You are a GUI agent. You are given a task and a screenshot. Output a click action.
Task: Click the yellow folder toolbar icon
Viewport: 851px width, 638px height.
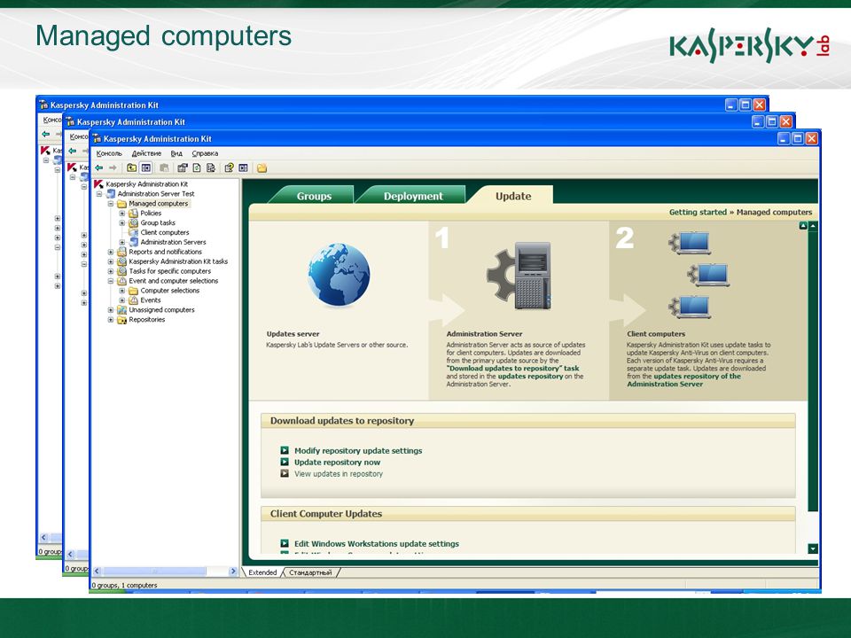tap(262, 168)
